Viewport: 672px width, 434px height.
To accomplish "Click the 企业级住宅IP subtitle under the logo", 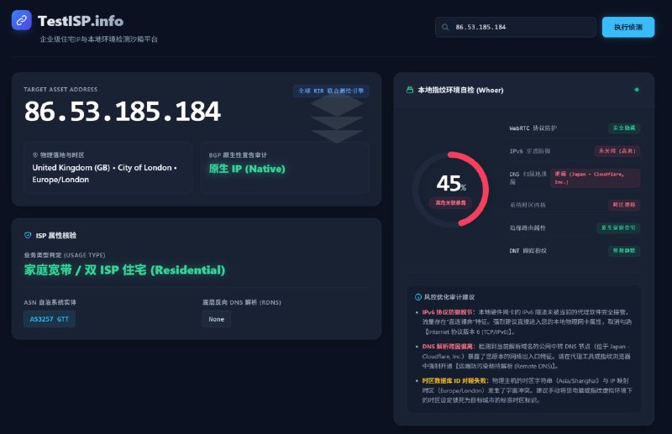I will tap(98, 39).
